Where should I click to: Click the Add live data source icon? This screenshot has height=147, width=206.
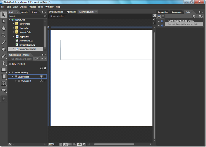click(x=201, y=16)
